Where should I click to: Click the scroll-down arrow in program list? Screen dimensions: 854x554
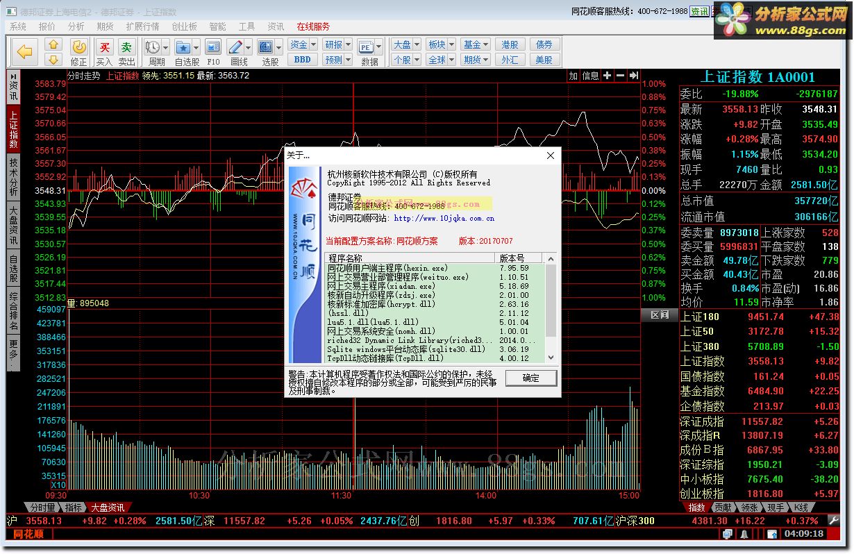tap(551, 358)
